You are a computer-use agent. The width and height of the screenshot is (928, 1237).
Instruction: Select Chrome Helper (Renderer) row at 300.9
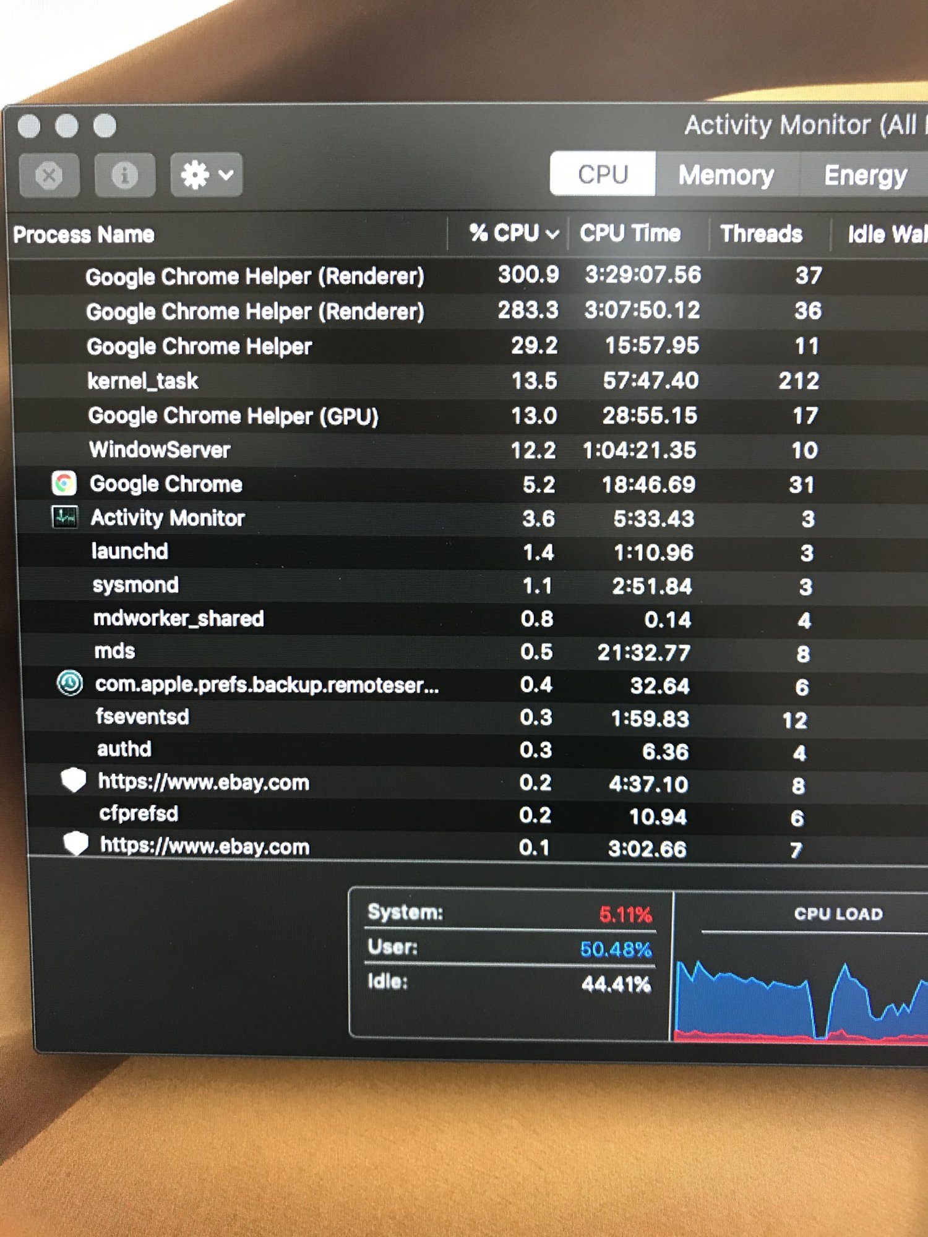point(468,276)
